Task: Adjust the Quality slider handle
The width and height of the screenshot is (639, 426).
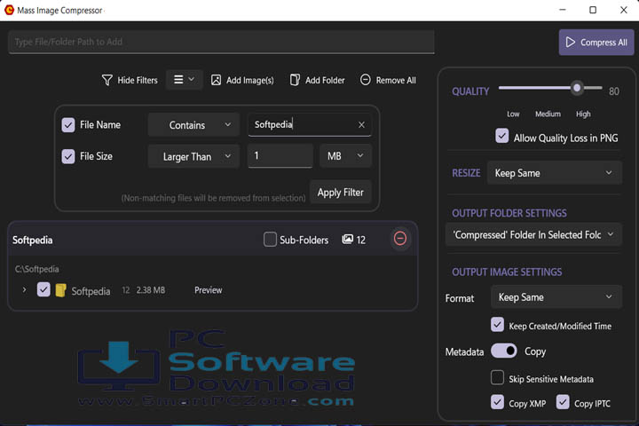Action: click(577, 88)
